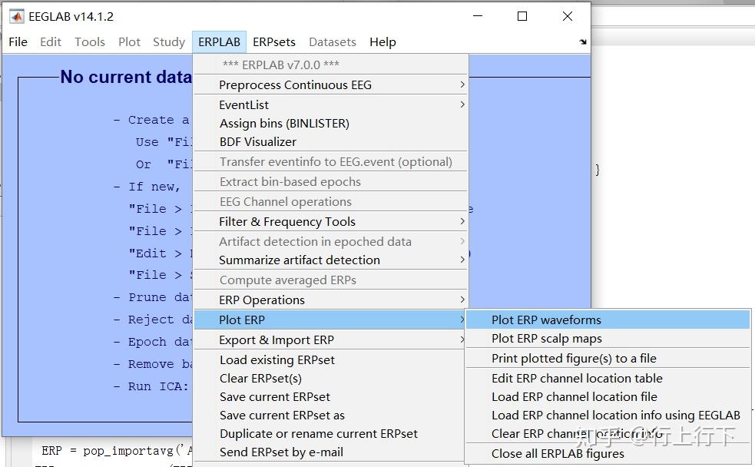The image size is (755, 467).
Task: Choose Save current ERPset as
Action: [x=282, y=415]
